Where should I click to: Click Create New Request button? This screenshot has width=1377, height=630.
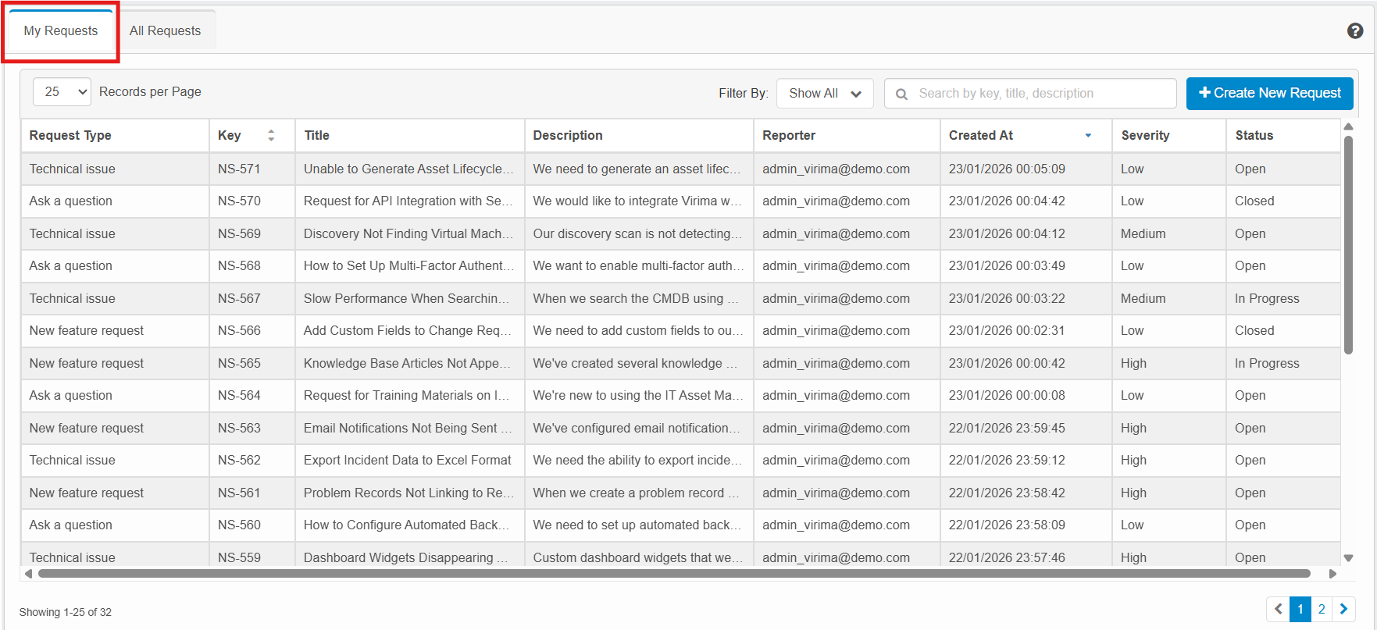pos(1269,94)
